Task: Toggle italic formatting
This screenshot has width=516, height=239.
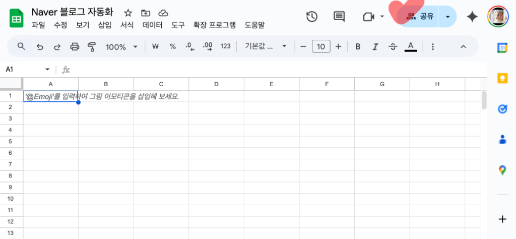Action: 375,46
